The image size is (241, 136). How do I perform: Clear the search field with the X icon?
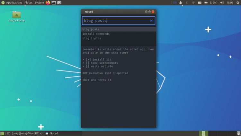pos(151,21)
